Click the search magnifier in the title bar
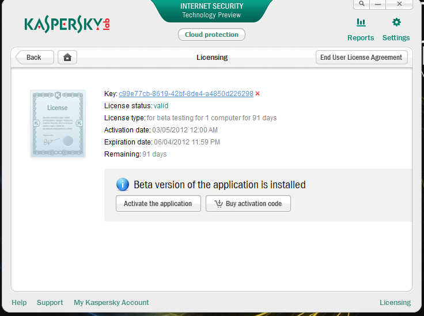The width and height of the screenshot is (424, 316). click(362, 4)
